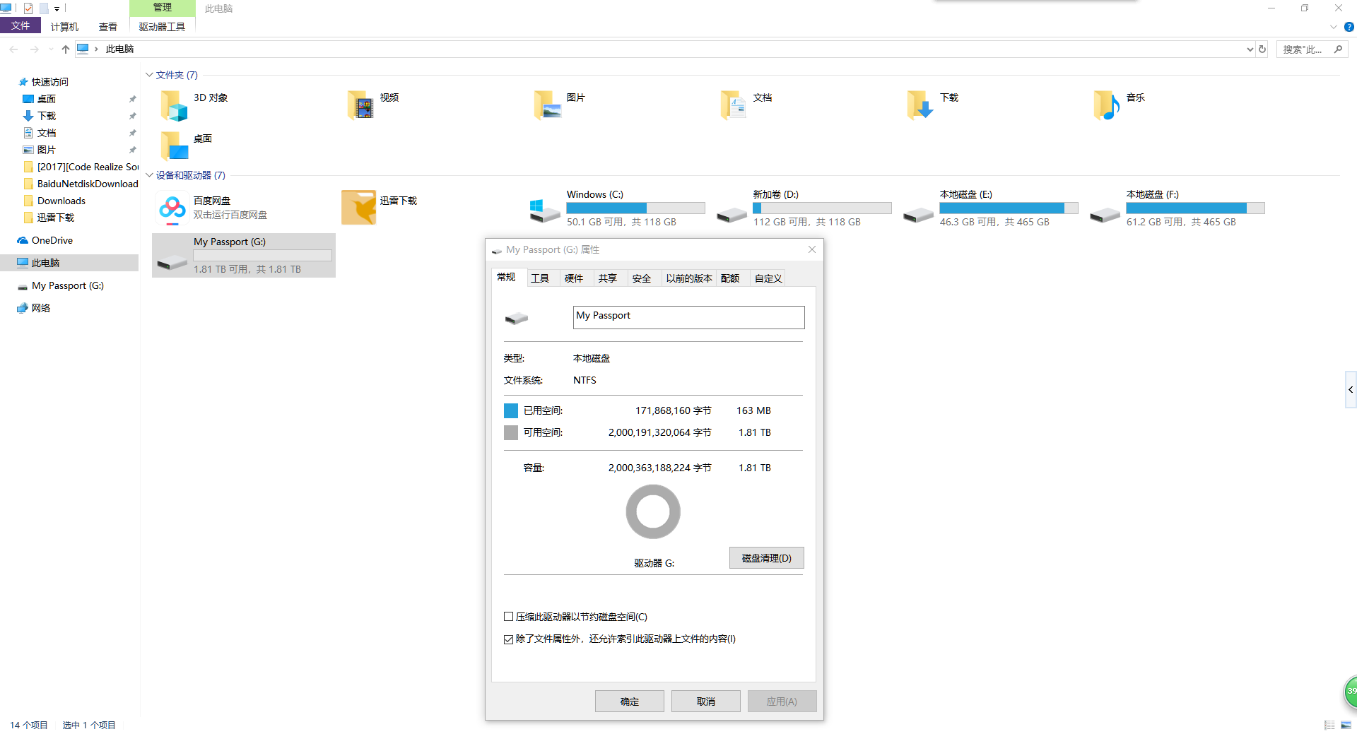Launch the 百度网盘 icon

[x=172, y=208]
